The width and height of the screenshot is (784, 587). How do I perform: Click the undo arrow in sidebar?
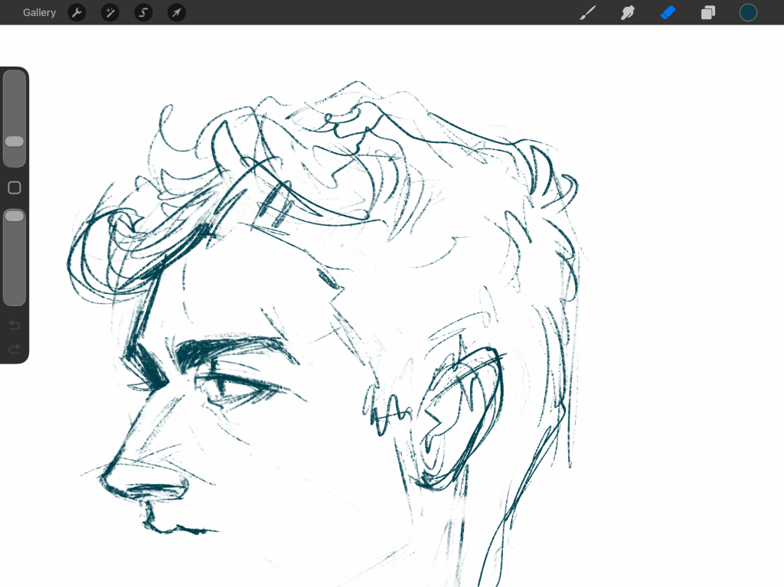coord(14,326)
